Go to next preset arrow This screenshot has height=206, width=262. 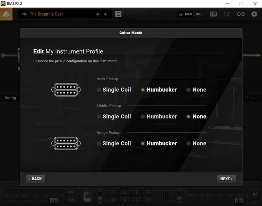[x=106, y=14]
